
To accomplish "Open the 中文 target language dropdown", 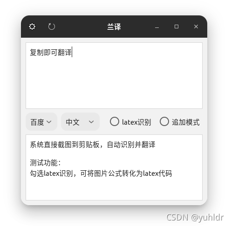I will click(80, 122).
